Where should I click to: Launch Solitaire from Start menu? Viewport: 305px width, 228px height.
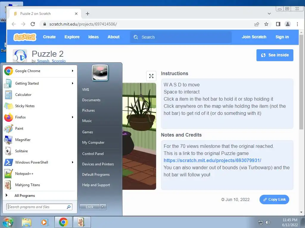pyautogui.click(x=40, y=151)
